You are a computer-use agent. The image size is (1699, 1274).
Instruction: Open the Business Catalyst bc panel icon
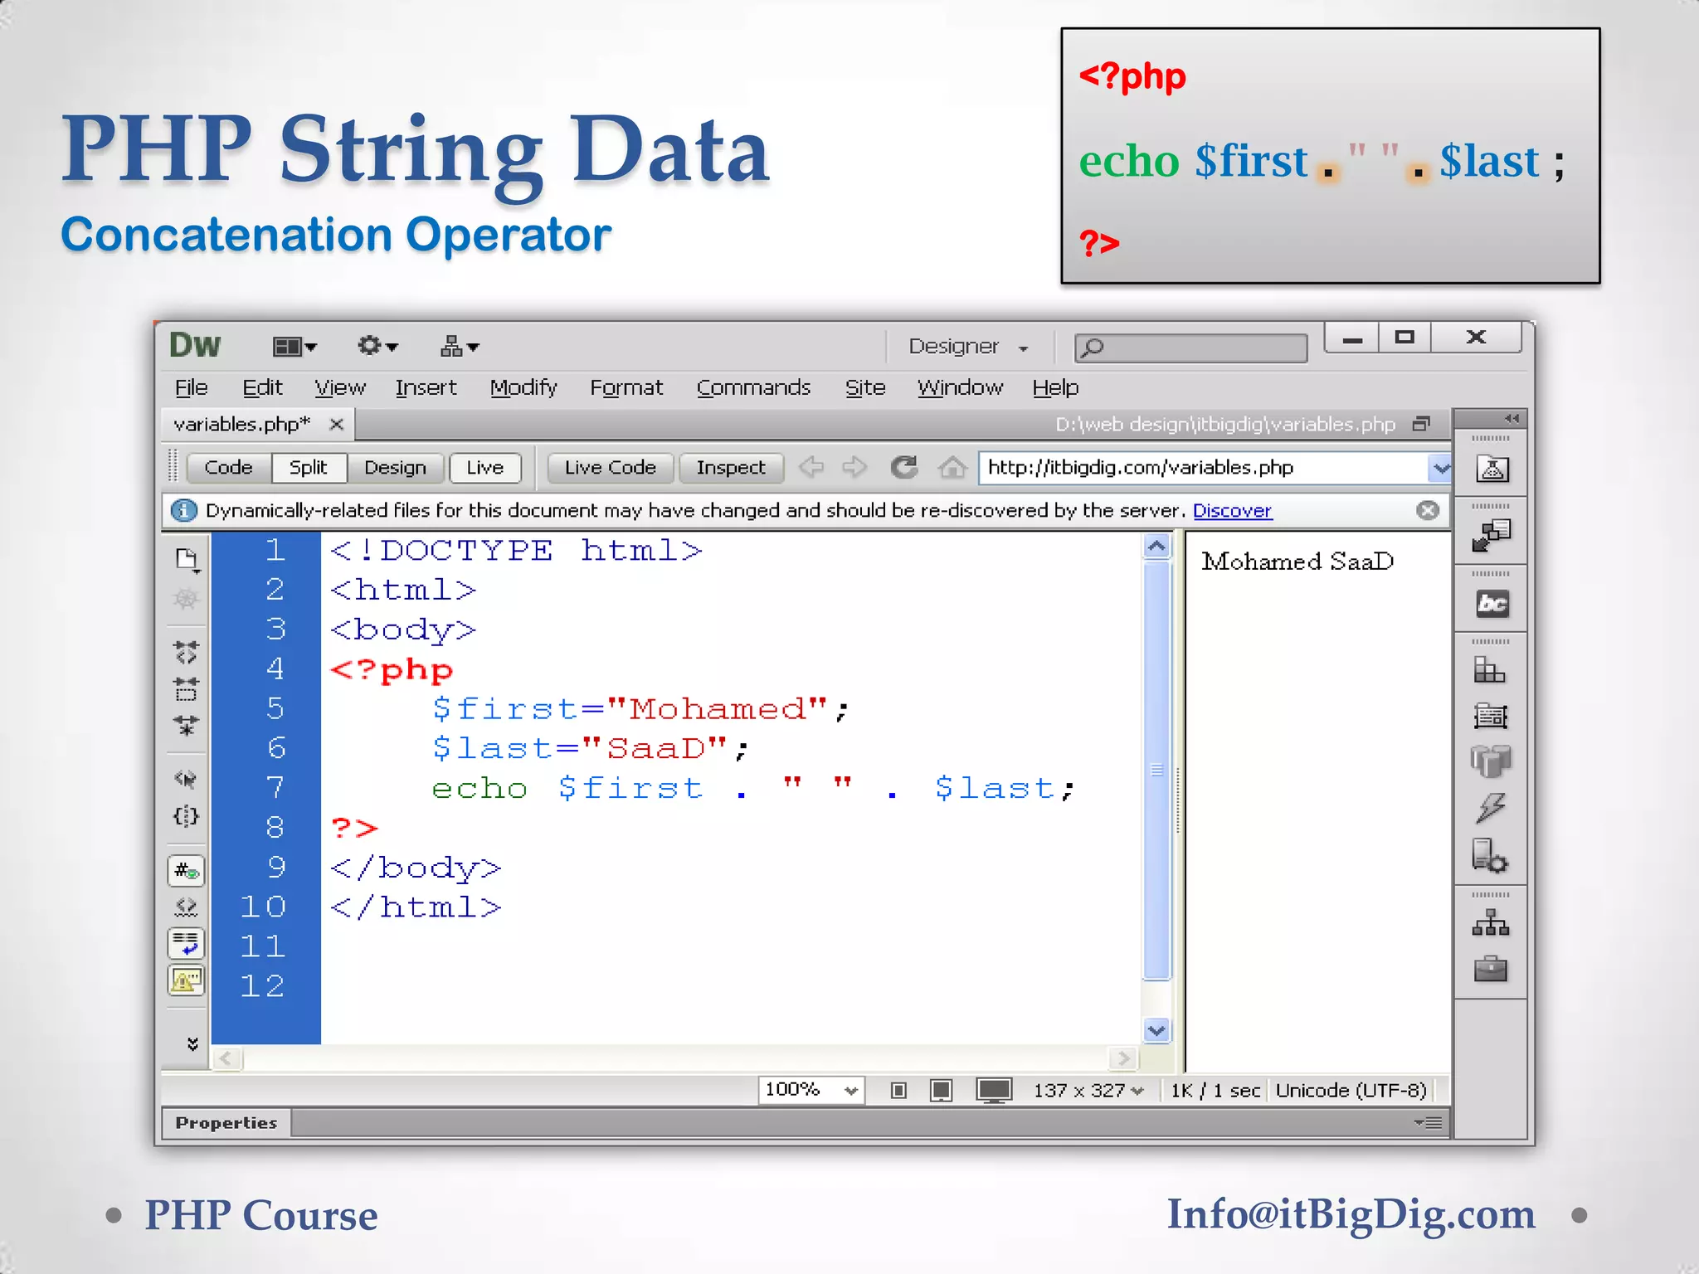click(x=1492, y=604)
